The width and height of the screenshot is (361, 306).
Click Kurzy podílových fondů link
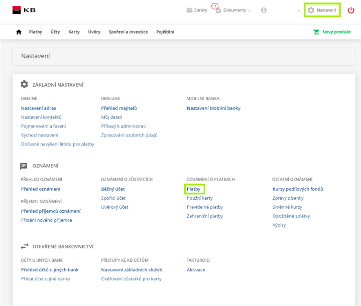click(298, 189)
